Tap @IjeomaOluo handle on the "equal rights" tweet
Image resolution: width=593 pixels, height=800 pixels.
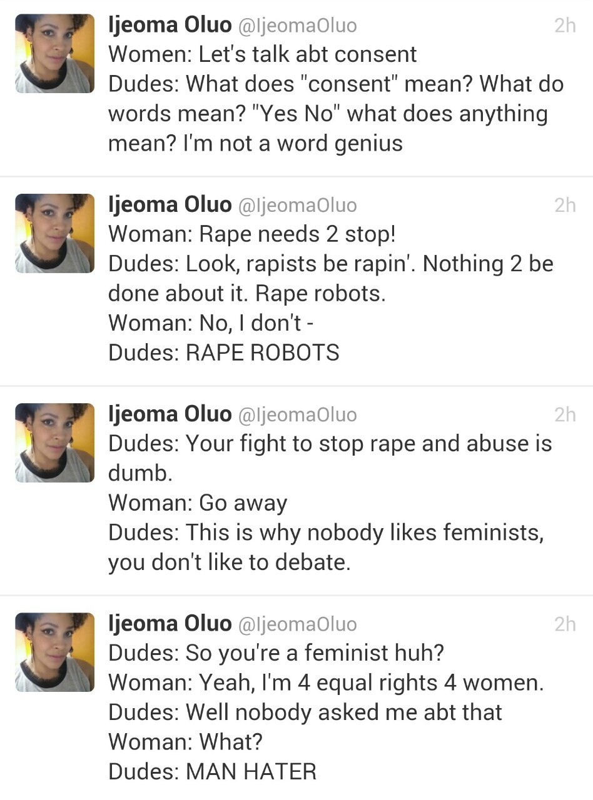click(x=297, y=624)
